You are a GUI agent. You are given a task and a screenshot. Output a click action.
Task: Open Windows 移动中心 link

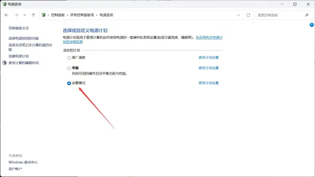(23, 162)
